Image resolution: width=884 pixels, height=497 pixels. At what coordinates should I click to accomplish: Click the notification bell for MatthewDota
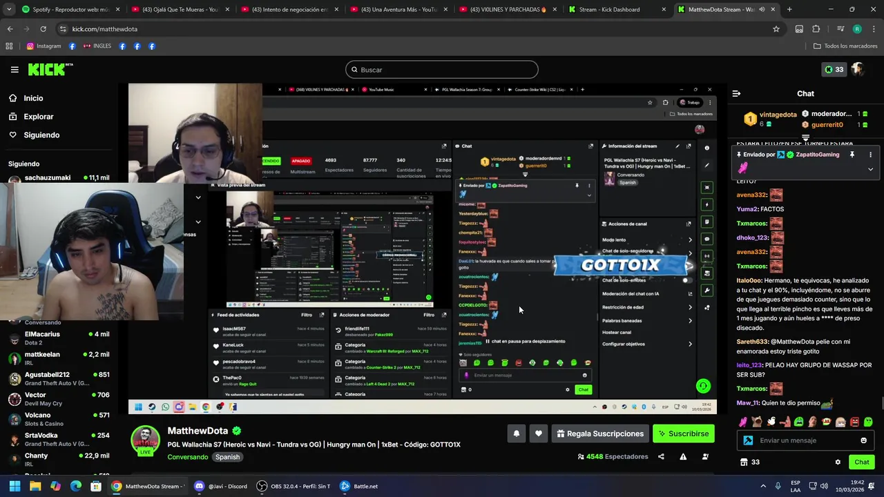pos(516,433)
